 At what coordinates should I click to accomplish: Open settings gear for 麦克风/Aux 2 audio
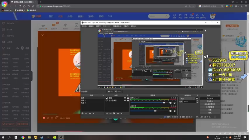tap(175, 103)
